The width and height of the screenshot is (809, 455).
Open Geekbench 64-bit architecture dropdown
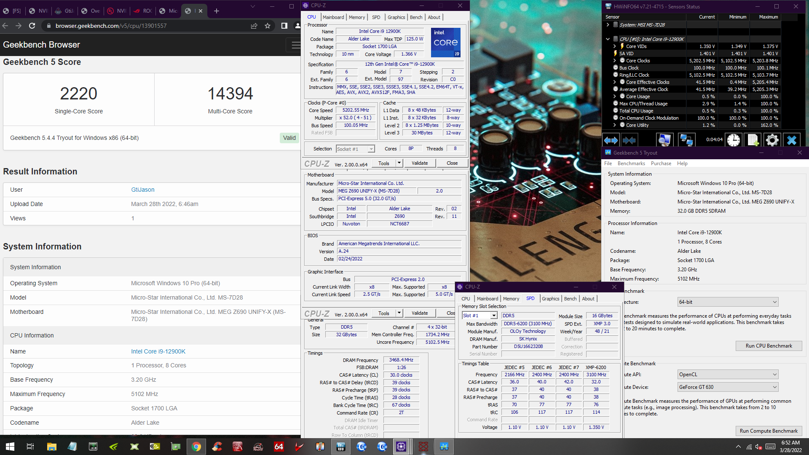pos(728,302)
